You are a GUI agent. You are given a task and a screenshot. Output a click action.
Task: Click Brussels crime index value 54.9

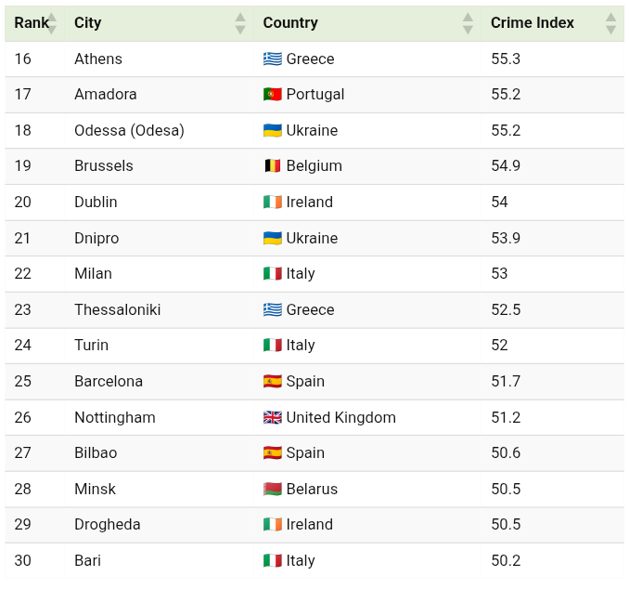pos(506,166)
